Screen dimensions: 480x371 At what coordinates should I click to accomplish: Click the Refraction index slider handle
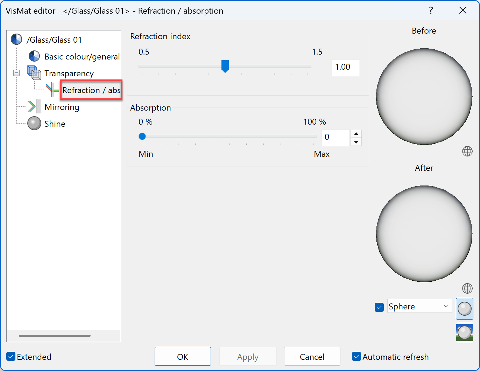[x=225, y=66]
